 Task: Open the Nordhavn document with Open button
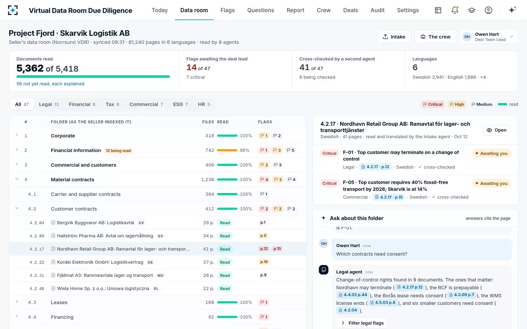coord(496,130)
